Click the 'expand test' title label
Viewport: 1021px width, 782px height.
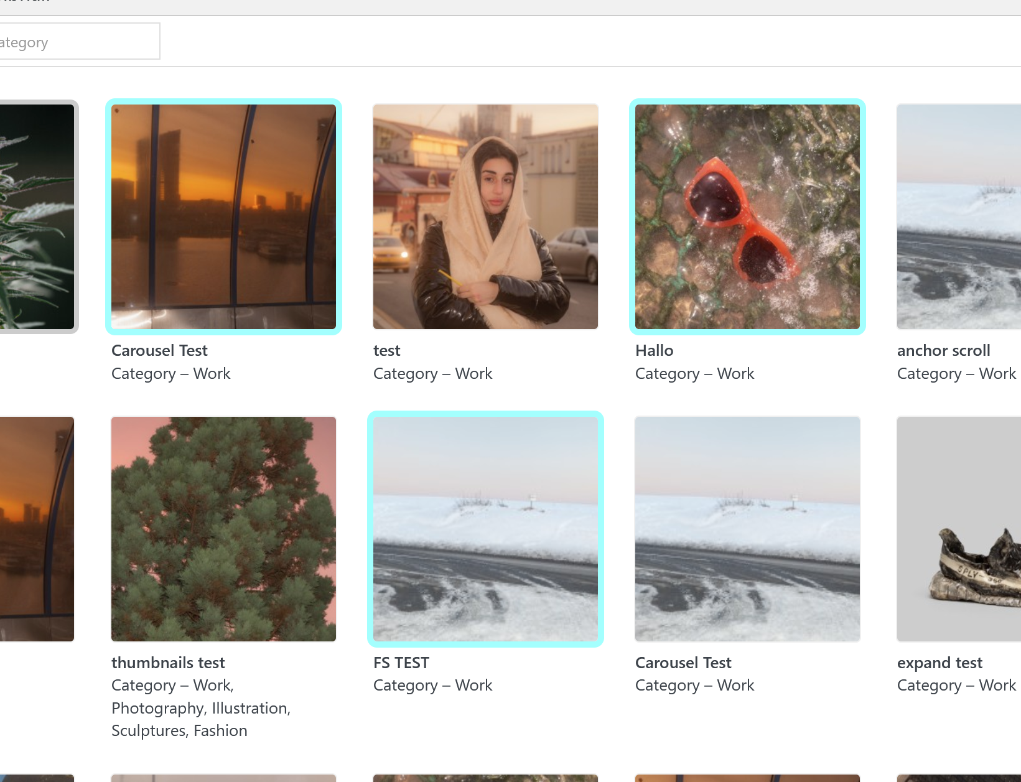coord(939,663)
